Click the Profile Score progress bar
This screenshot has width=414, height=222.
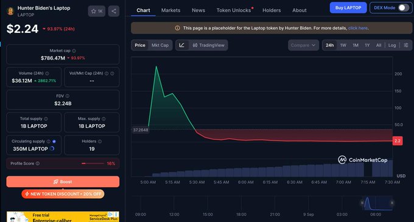(x=93, y=164)
